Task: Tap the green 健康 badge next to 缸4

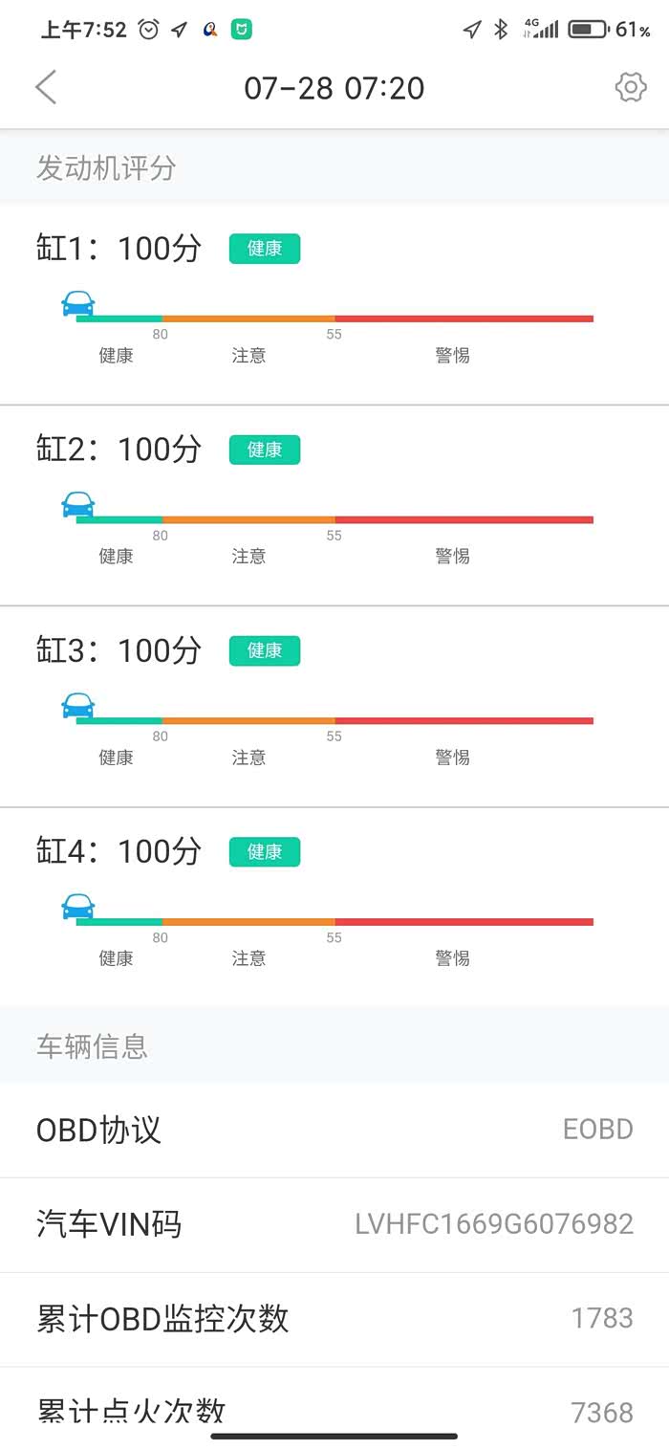Action: [x=265, y=851]
